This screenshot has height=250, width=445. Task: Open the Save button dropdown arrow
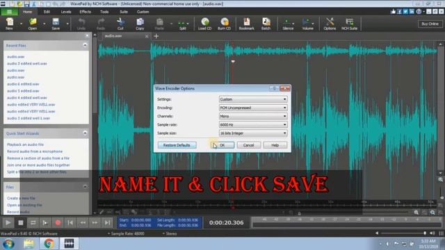click(67, 24)
